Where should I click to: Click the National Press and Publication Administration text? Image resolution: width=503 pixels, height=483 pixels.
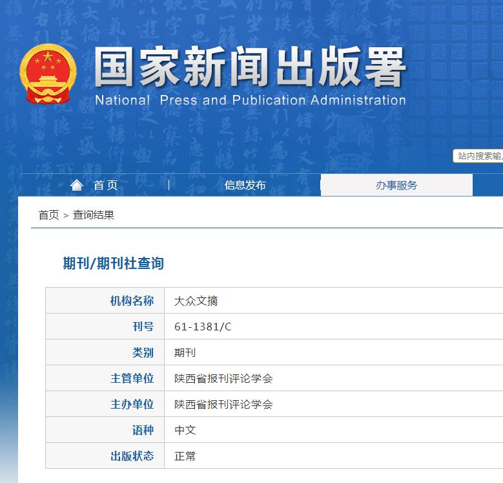point(251,100)
